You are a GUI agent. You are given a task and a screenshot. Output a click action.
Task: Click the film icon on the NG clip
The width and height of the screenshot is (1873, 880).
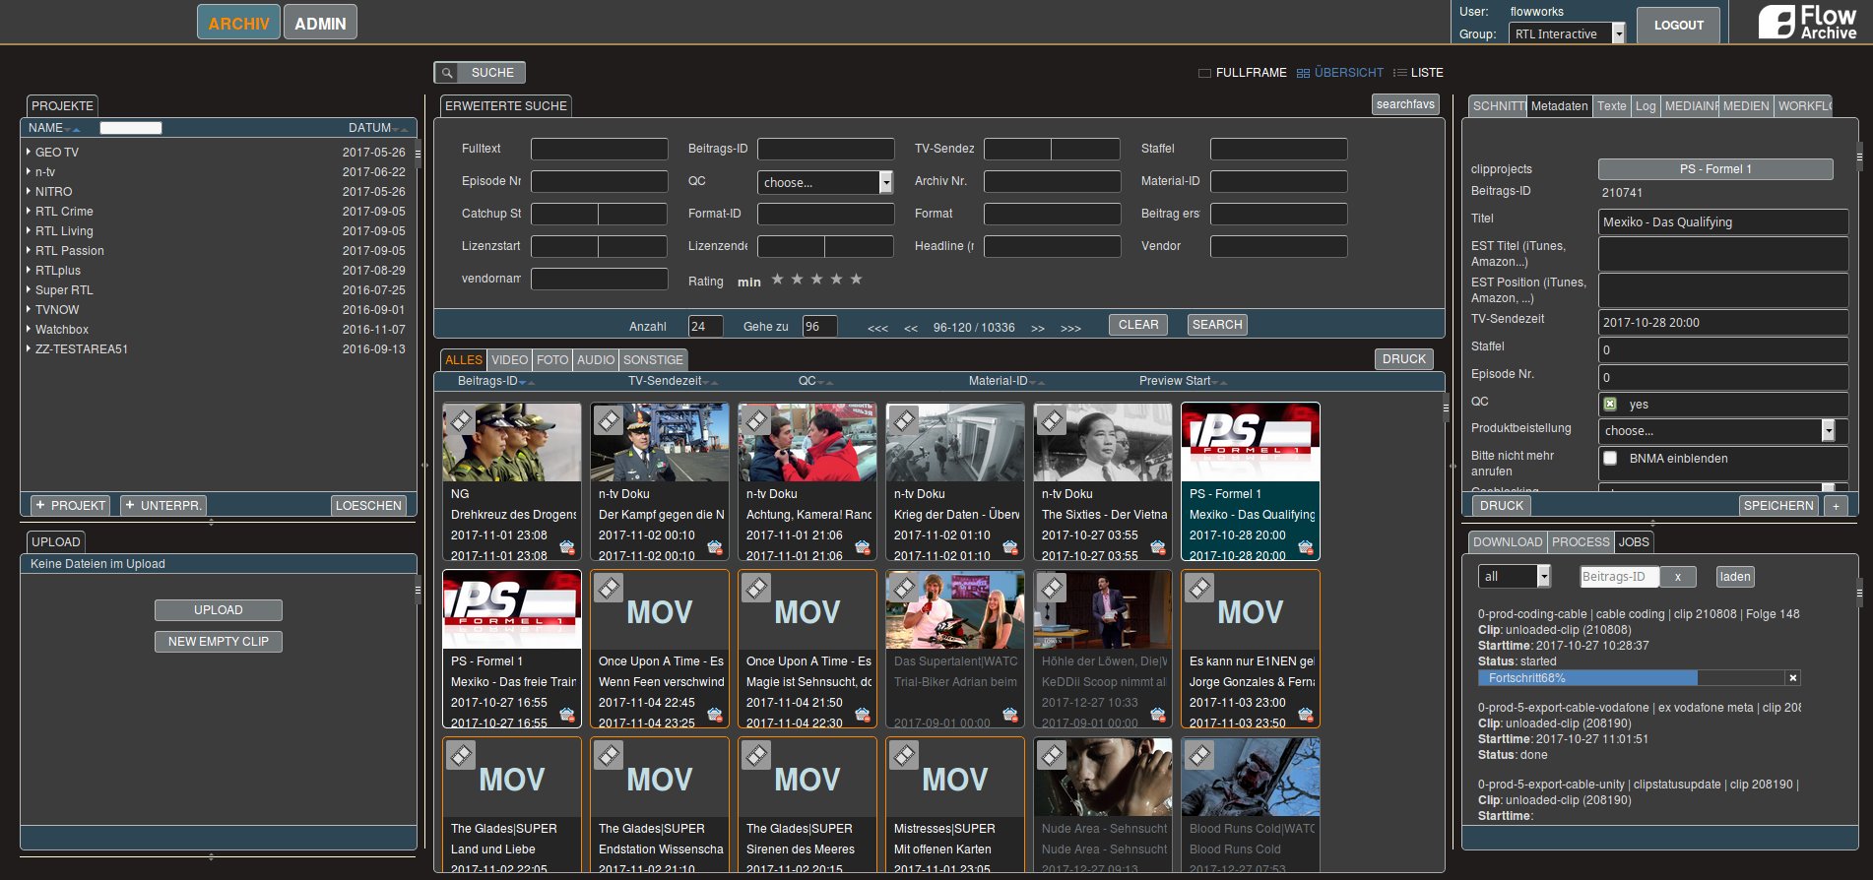461,420
